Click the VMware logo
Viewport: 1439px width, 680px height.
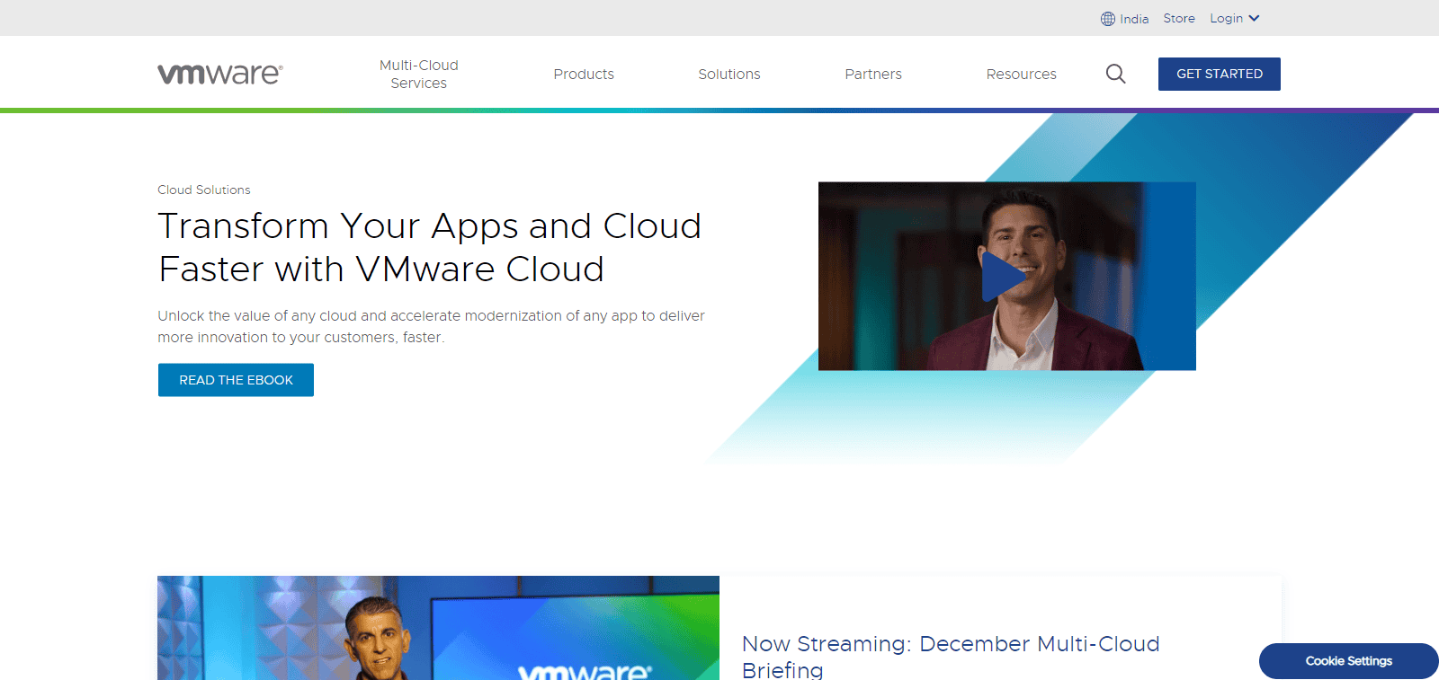[x=220, y=74]
